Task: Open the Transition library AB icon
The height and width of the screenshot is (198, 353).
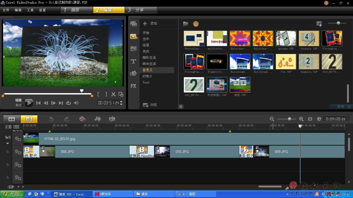Action: pos(133,49)
